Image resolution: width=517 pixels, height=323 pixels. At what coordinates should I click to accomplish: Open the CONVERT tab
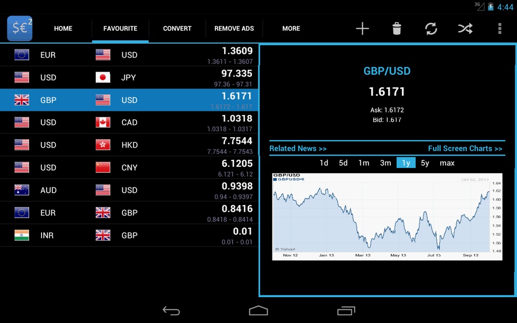click(x=177, y=29)
